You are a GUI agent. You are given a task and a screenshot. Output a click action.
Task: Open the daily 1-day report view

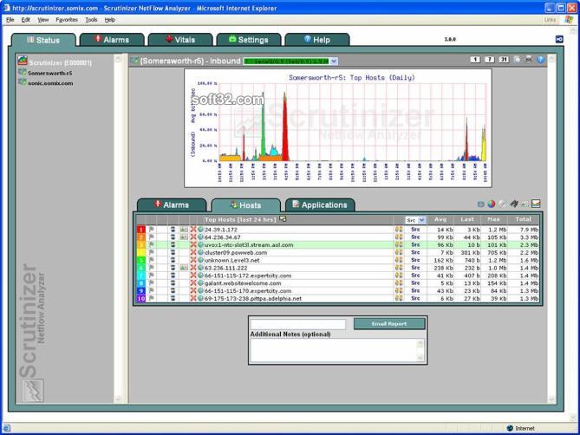click(x=475, y=60)
